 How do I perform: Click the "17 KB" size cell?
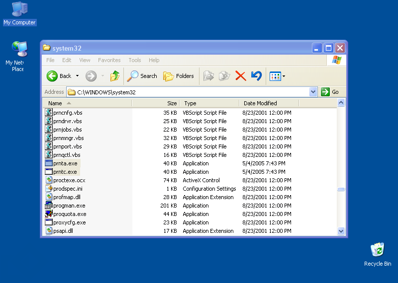pos(170,231)
